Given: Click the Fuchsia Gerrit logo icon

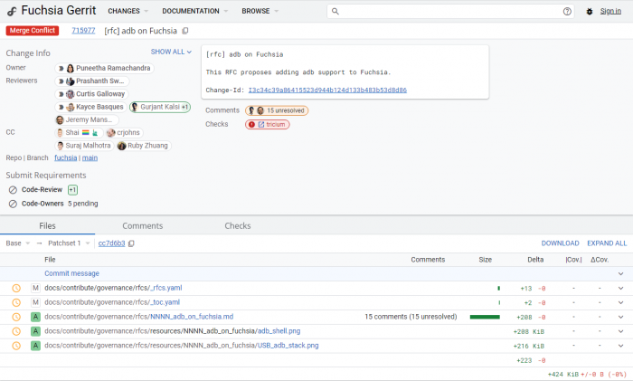Looking at the screenshot, I should [12, 12].
